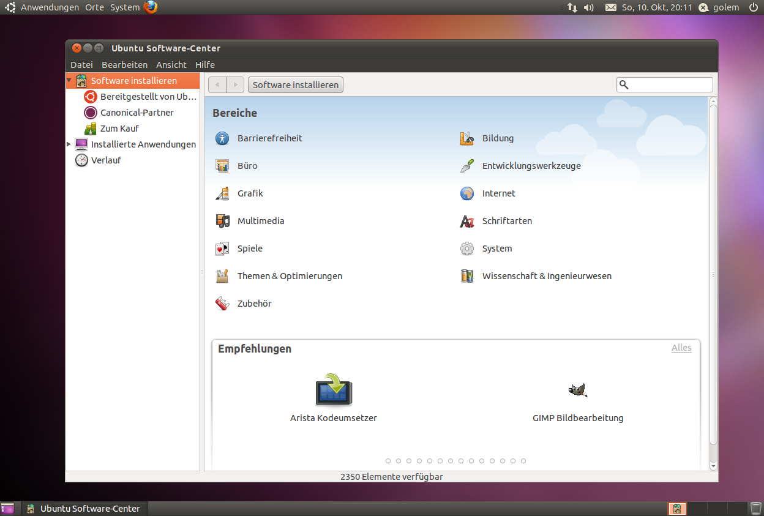Select the first Empfehlungen page dot

pos(388,461)
